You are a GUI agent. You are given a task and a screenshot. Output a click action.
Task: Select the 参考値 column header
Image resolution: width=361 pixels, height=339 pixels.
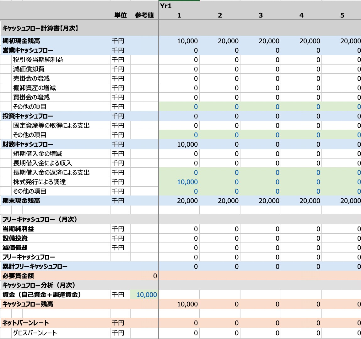144,15
